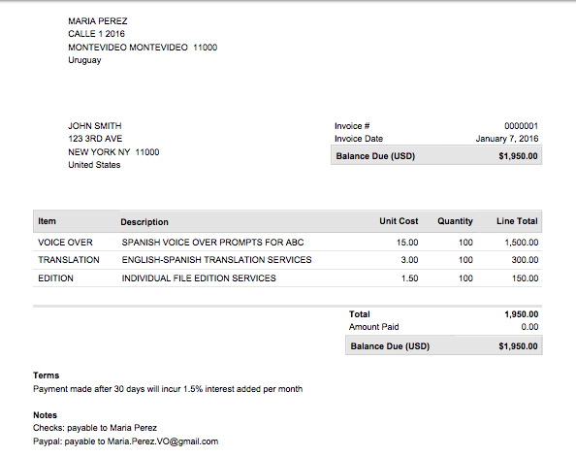Select 'SPANISH VOICE OVER PROMPTS FOR ABC' description
Viewport: 576px width, 457px height.
(x=213, y=243)
